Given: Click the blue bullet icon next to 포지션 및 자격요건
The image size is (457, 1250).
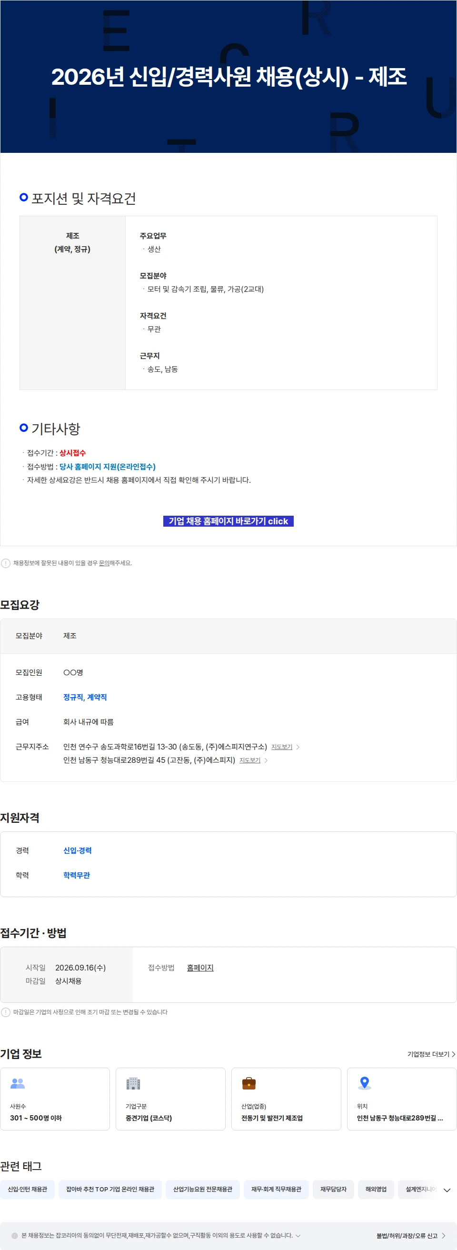Looking at the screenshot, I should pos(24,198).
